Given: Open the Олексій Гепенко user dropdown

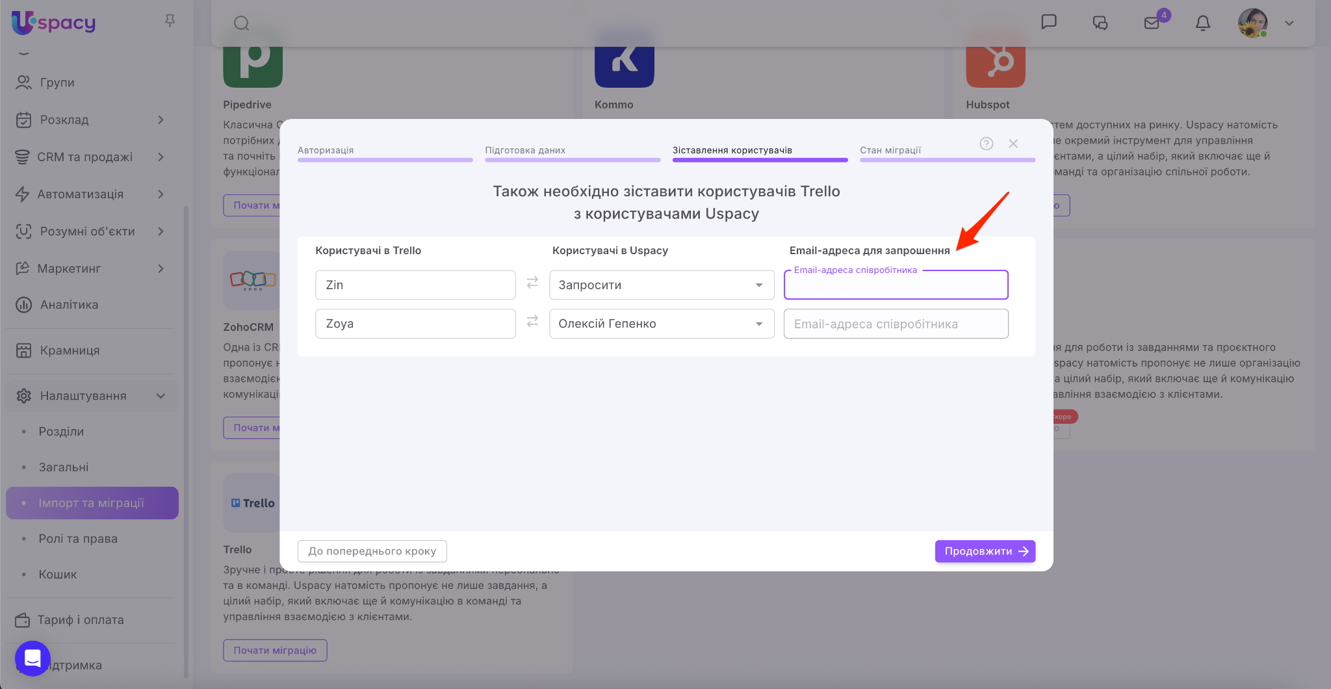Looking at the screenshot, I should [x=662, y=324].
